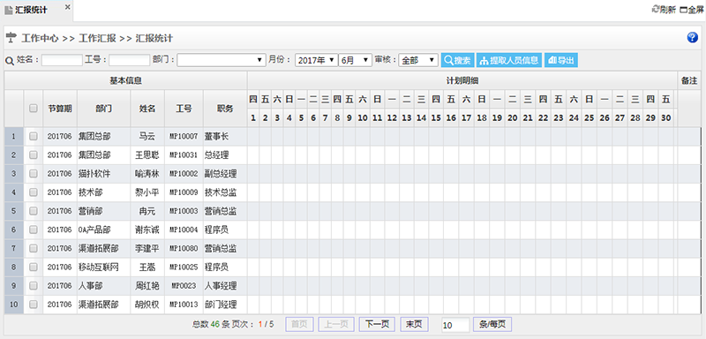Open the 6月 month dropdown

[356, 60]
